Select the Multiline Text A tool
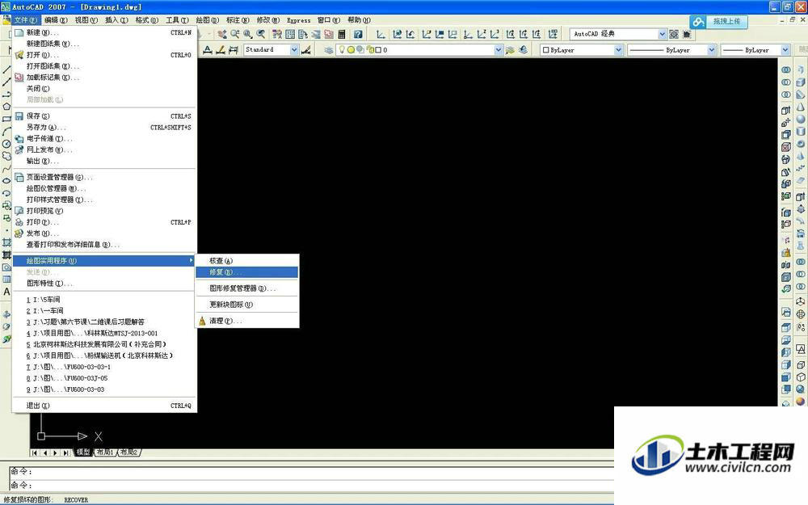Viewport: 808px width, 505px height. pyautogui.click(x=6, y=292)
